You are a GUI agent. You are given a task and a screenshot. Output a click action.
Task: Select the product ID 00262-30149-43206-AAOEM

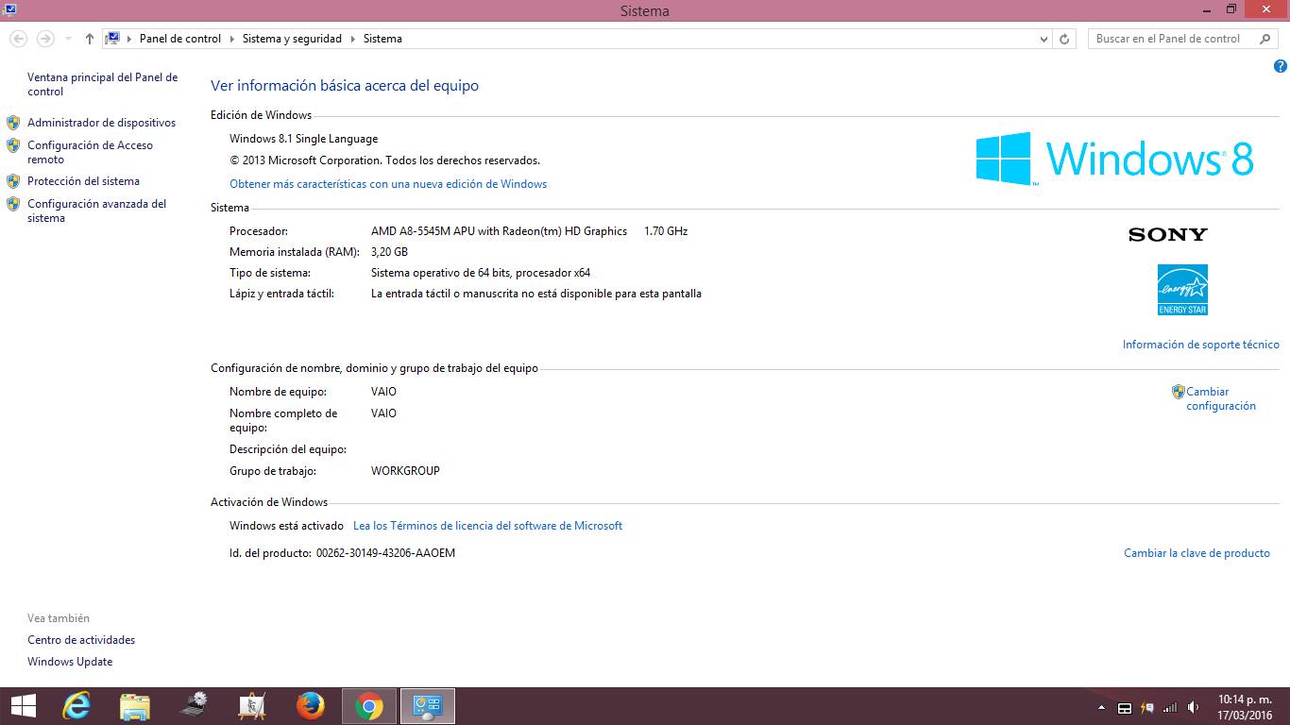[385, 553]
